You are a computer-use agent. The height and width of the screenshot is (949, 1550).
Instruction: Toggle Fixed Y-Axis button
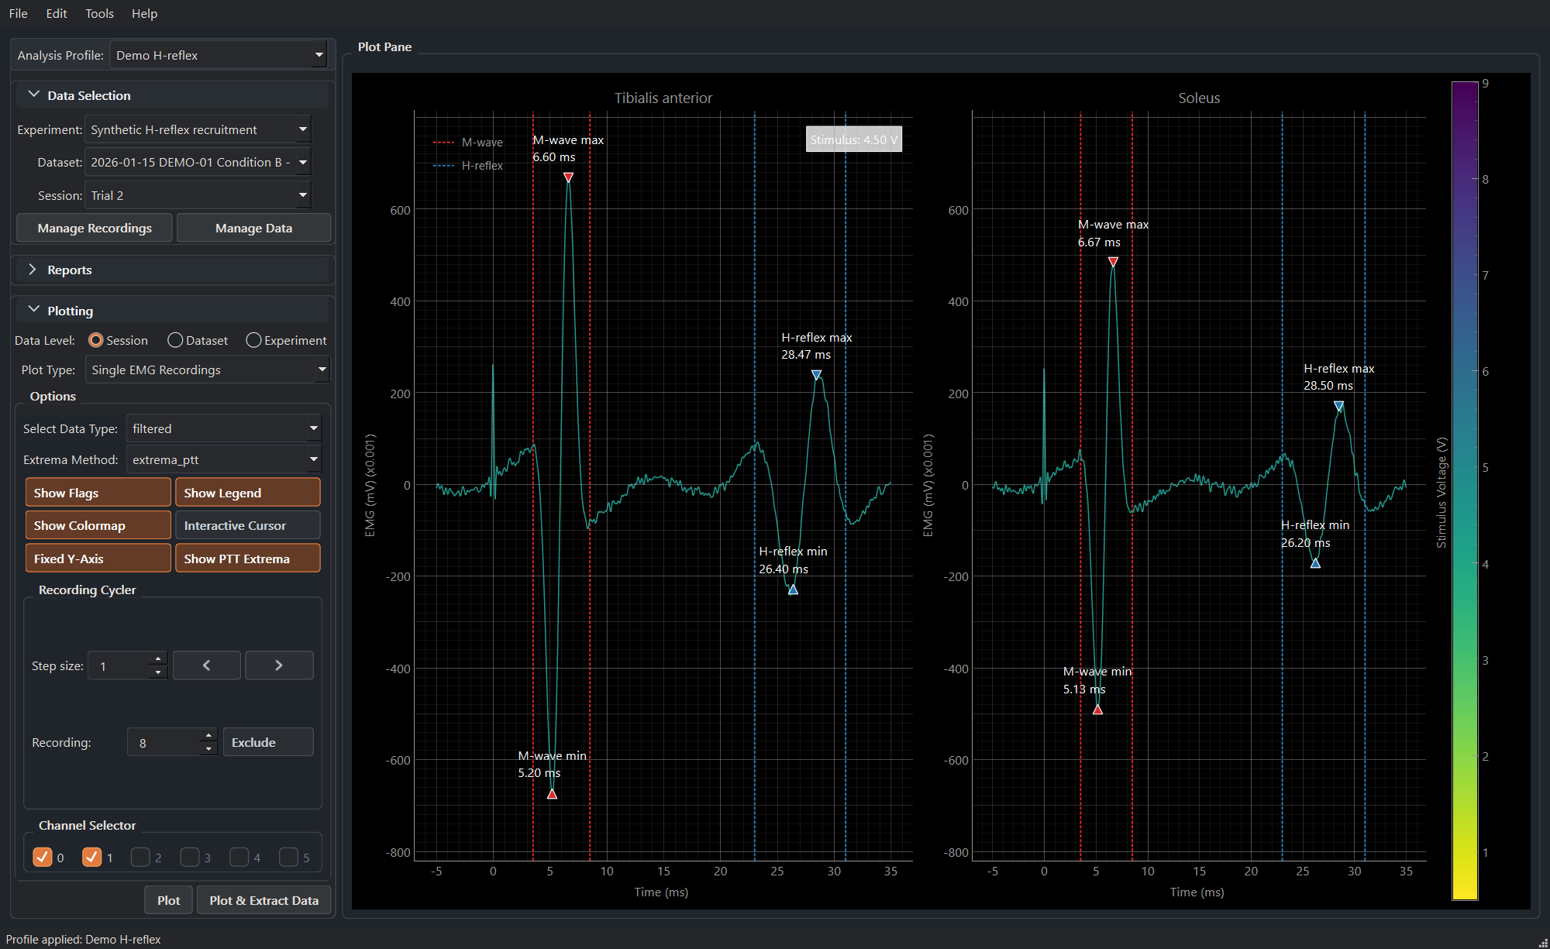98,559
